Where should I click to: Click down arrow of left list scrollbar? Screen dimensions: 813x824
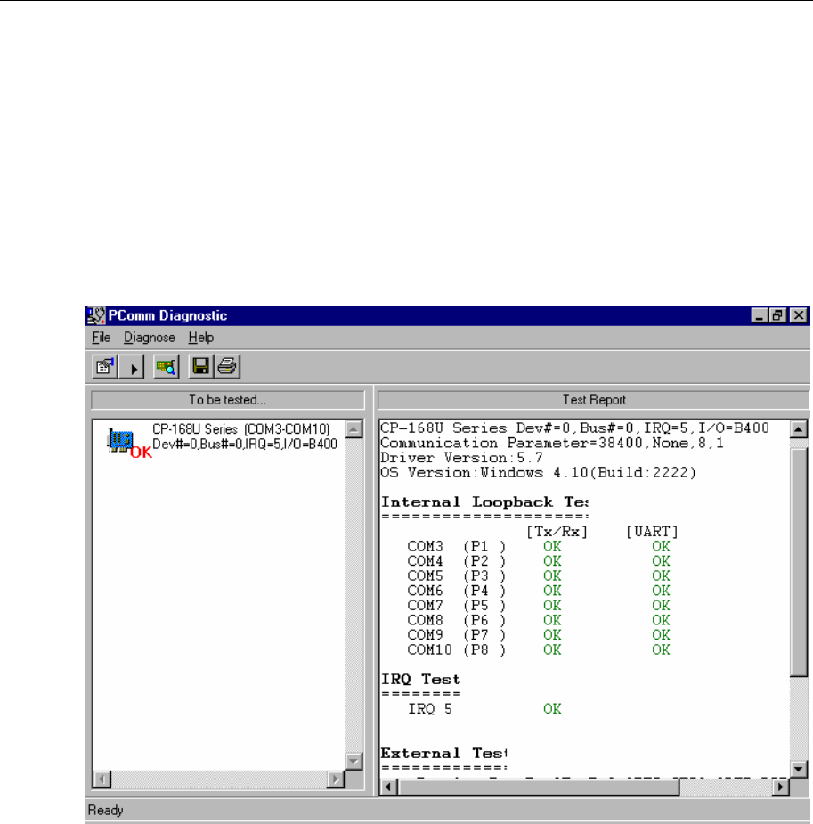[354, 761]
